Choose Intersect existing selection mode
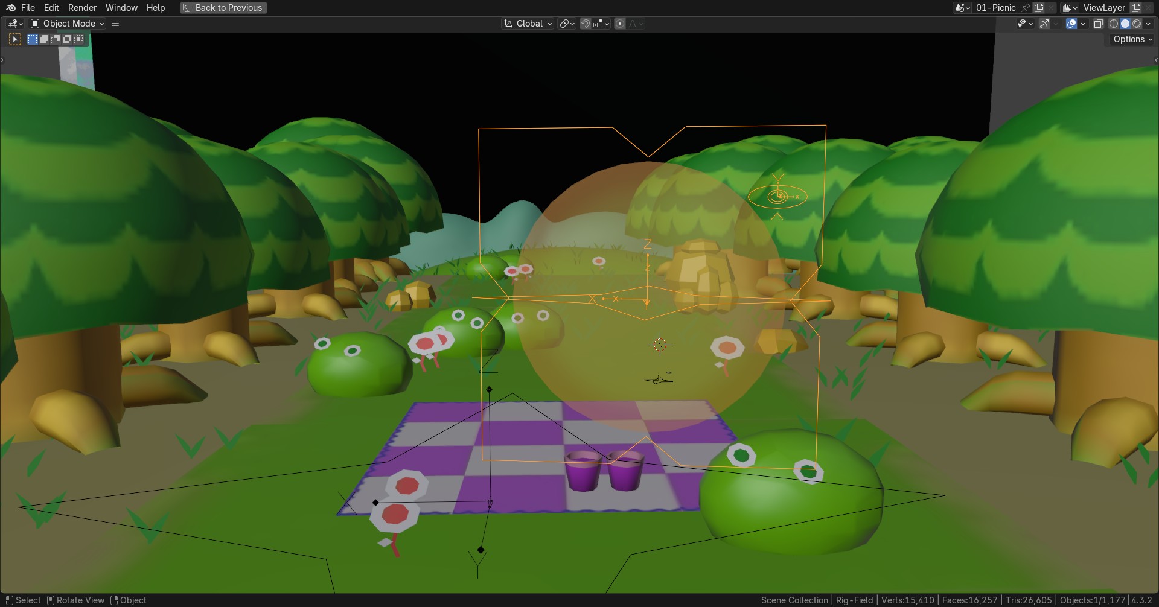The image size is (1159, 607). pos(78,39)
